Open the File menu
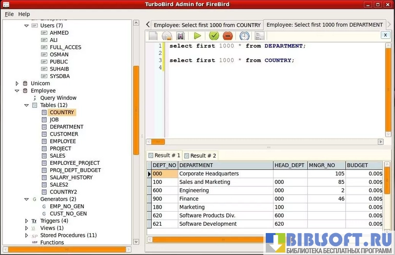The height and width of the screenshot is (255, 395). click(9, 14)
